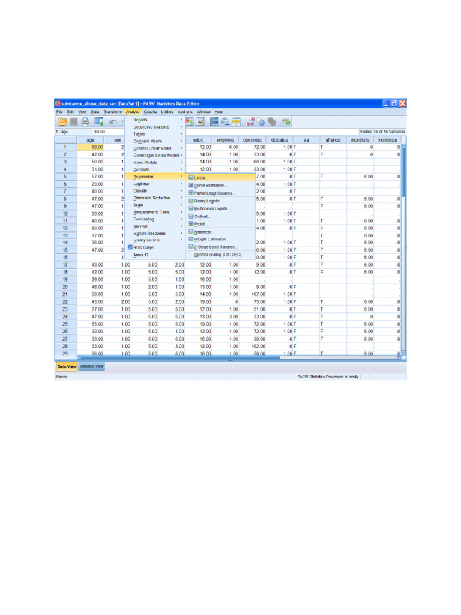Click the Partial Least Squares icon
This screenshot has width=461, height=615.
(x=191, y=193)
